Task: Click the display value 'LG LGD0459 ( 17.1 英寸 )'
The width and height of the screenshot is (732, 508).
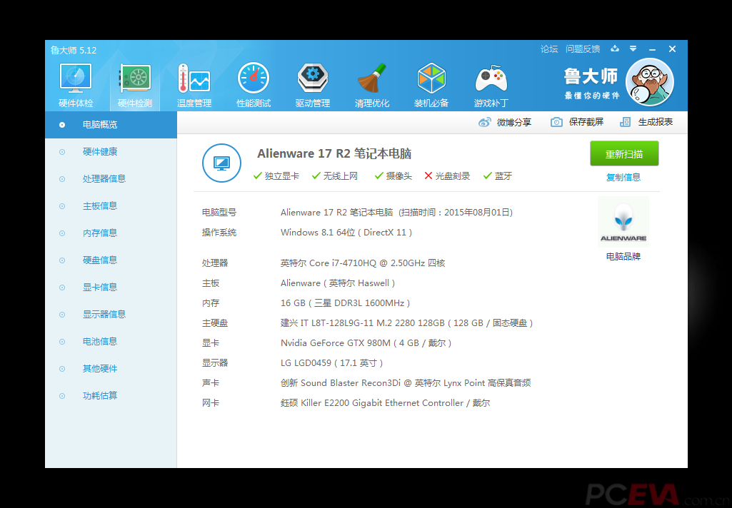Action: click(x=332, y=363)
